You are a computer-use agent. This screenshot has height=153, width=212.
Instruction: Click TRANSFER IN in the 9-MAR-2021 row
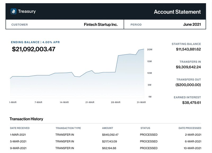tap(65, 148)
